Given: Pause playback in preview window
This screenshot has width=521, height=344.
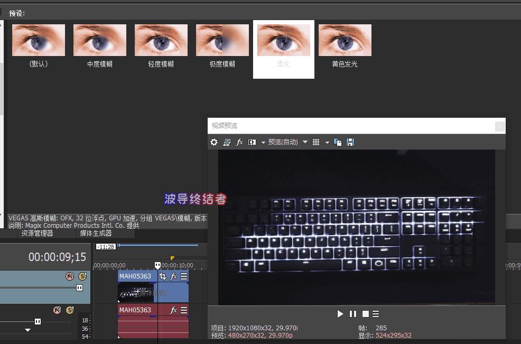Looking at the screenshot, I should (353, 314).
